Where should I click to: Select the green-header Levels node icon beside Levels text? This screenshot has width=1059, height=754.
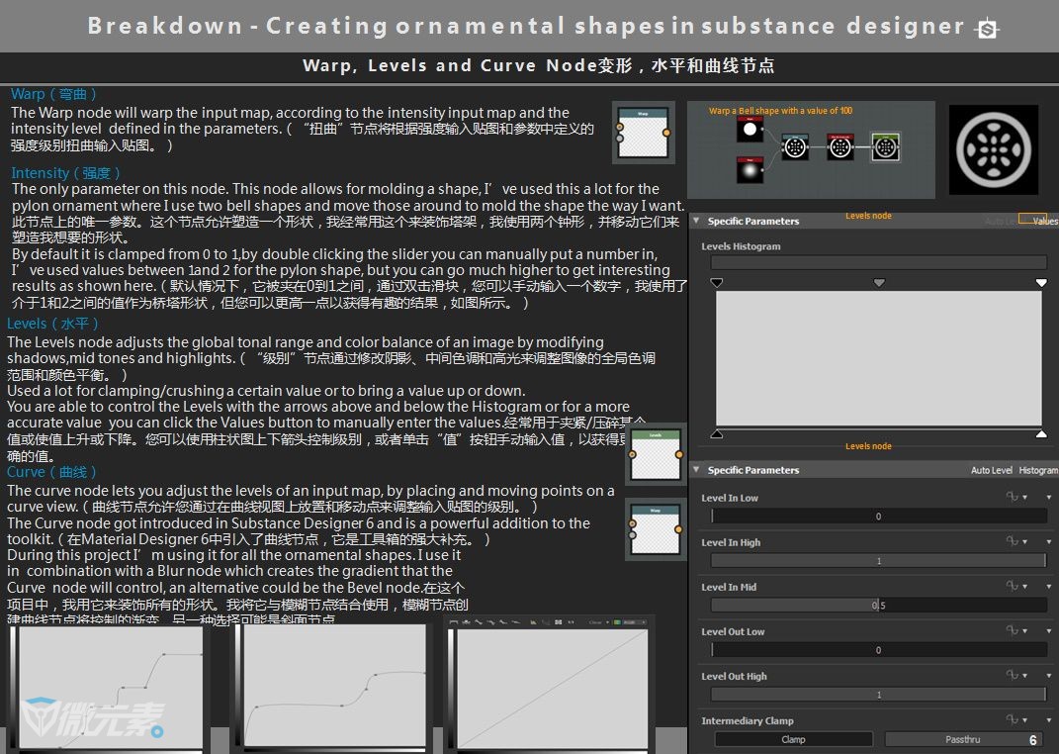coord(656,454)
